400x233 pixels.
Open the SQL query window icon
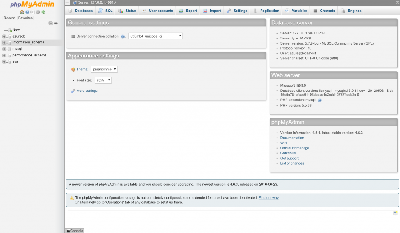coord(32,12)
